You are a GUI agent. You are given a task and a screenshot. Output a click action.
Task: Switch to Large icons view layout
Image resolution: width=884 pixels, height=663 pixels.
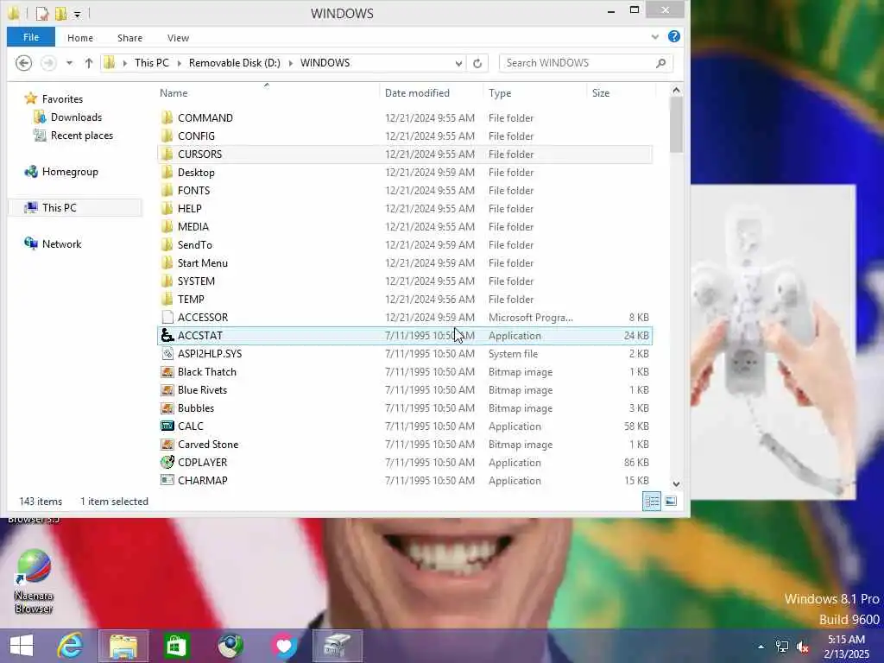pyautogui.click(x=671, y=501)
